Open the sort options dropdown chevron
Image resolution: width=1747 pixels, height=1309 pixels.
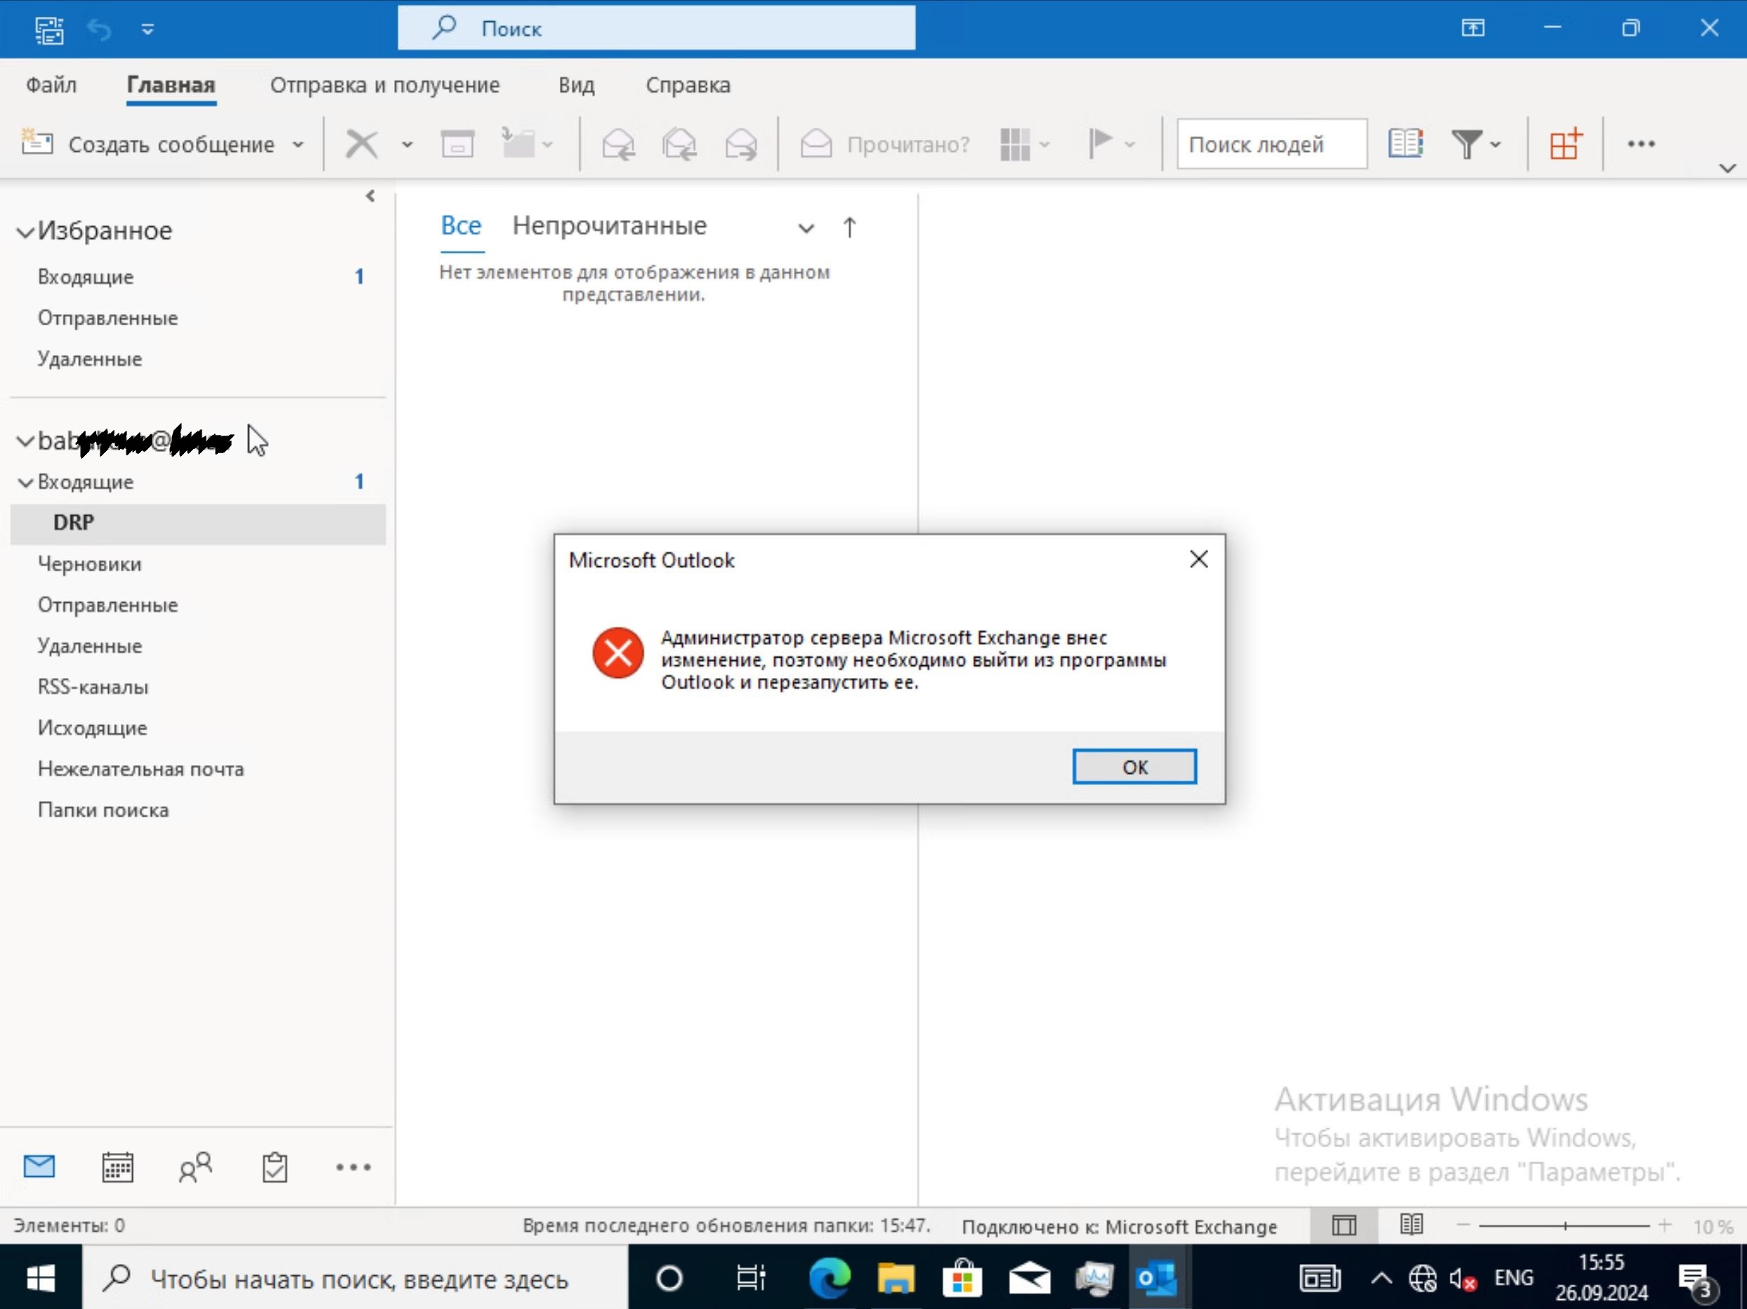coord(805,228)
